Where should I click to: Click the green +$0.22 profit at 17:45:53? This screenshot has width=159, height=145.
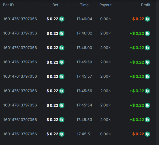click(x=137, y=120)
